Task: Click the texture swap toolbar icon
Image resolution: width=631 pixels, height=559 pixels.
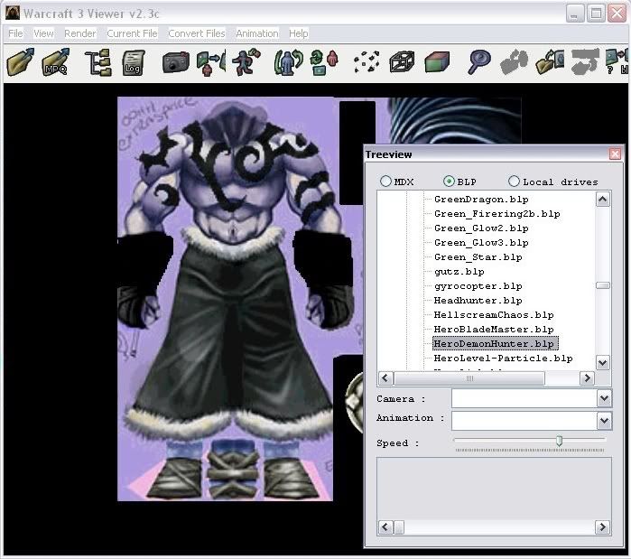Action: (211, 62)
